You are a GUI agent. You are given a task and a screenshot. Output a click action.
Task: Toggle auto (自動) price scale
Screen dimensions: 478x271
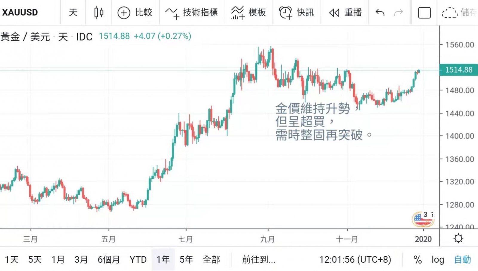coord(462,260)
